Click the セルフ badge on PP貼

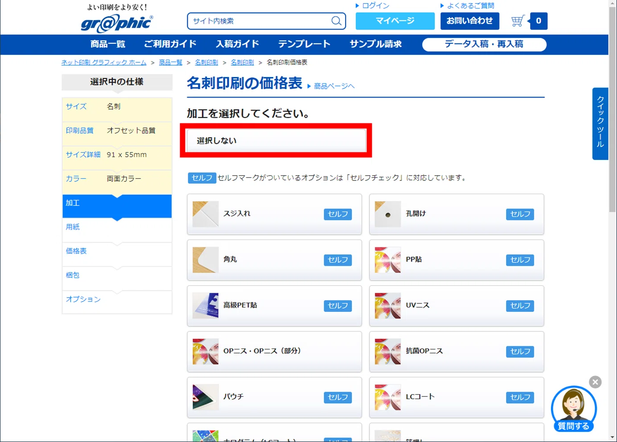520,260
